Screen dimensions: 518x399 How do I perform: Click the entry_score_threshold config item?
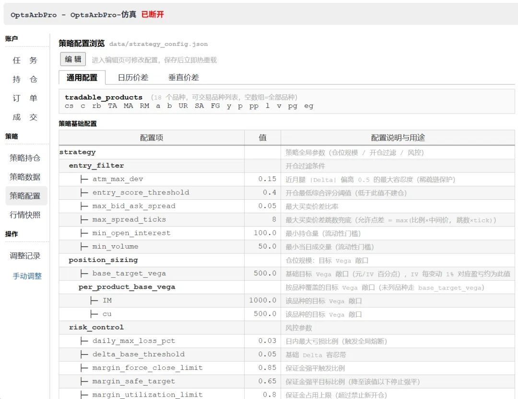click(141, 193)
